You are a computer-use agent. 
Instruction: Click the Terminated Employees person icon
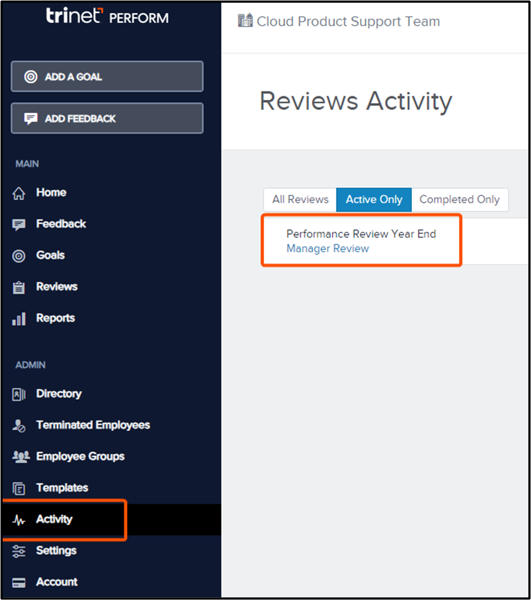[x=19, y=426]
